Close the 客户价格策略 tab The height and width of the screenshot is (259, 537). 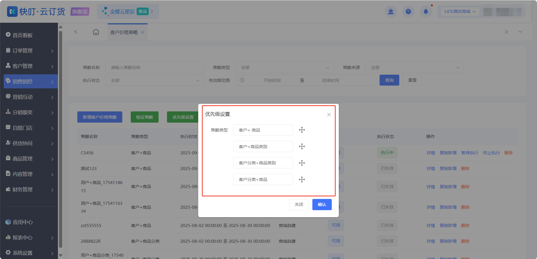click(x=143, y=32)
